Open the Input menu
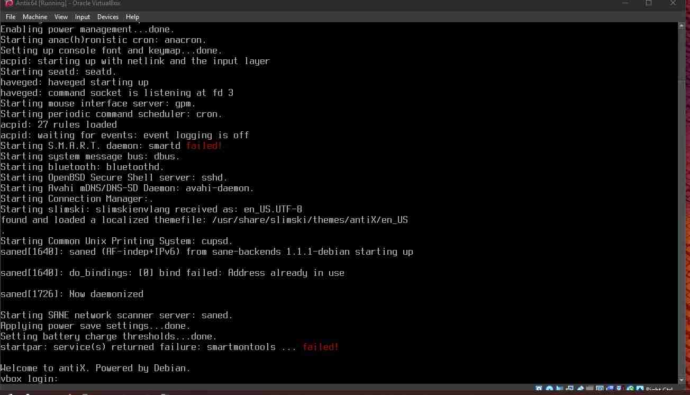This screenshot has height=395, width=690. (83, 17)
